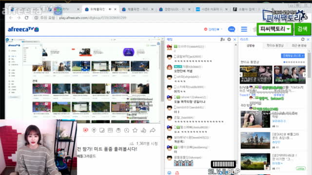Close the active browser tab
Viewport: 312px width, 175px height.
click(115, 9)
